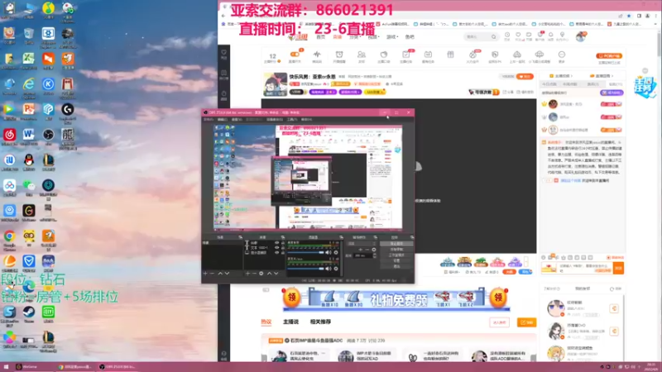Viewport: 662px width, 372px height.
Task: Switch to the 相关推荐 tab
Action: (x=320, y=322)
